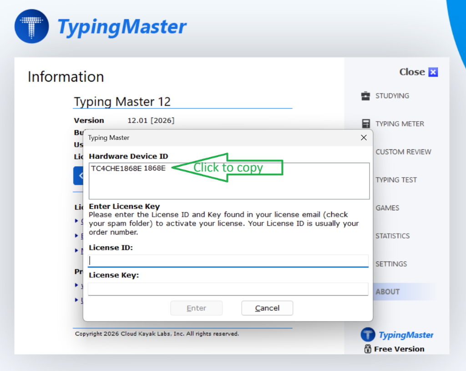
Task: Open the Custom Review section
Action: [x=403, y=152]
